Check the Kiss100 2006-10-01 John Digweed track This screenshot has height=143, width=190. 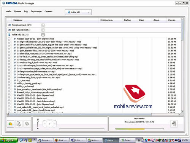[x=9, y=39]
